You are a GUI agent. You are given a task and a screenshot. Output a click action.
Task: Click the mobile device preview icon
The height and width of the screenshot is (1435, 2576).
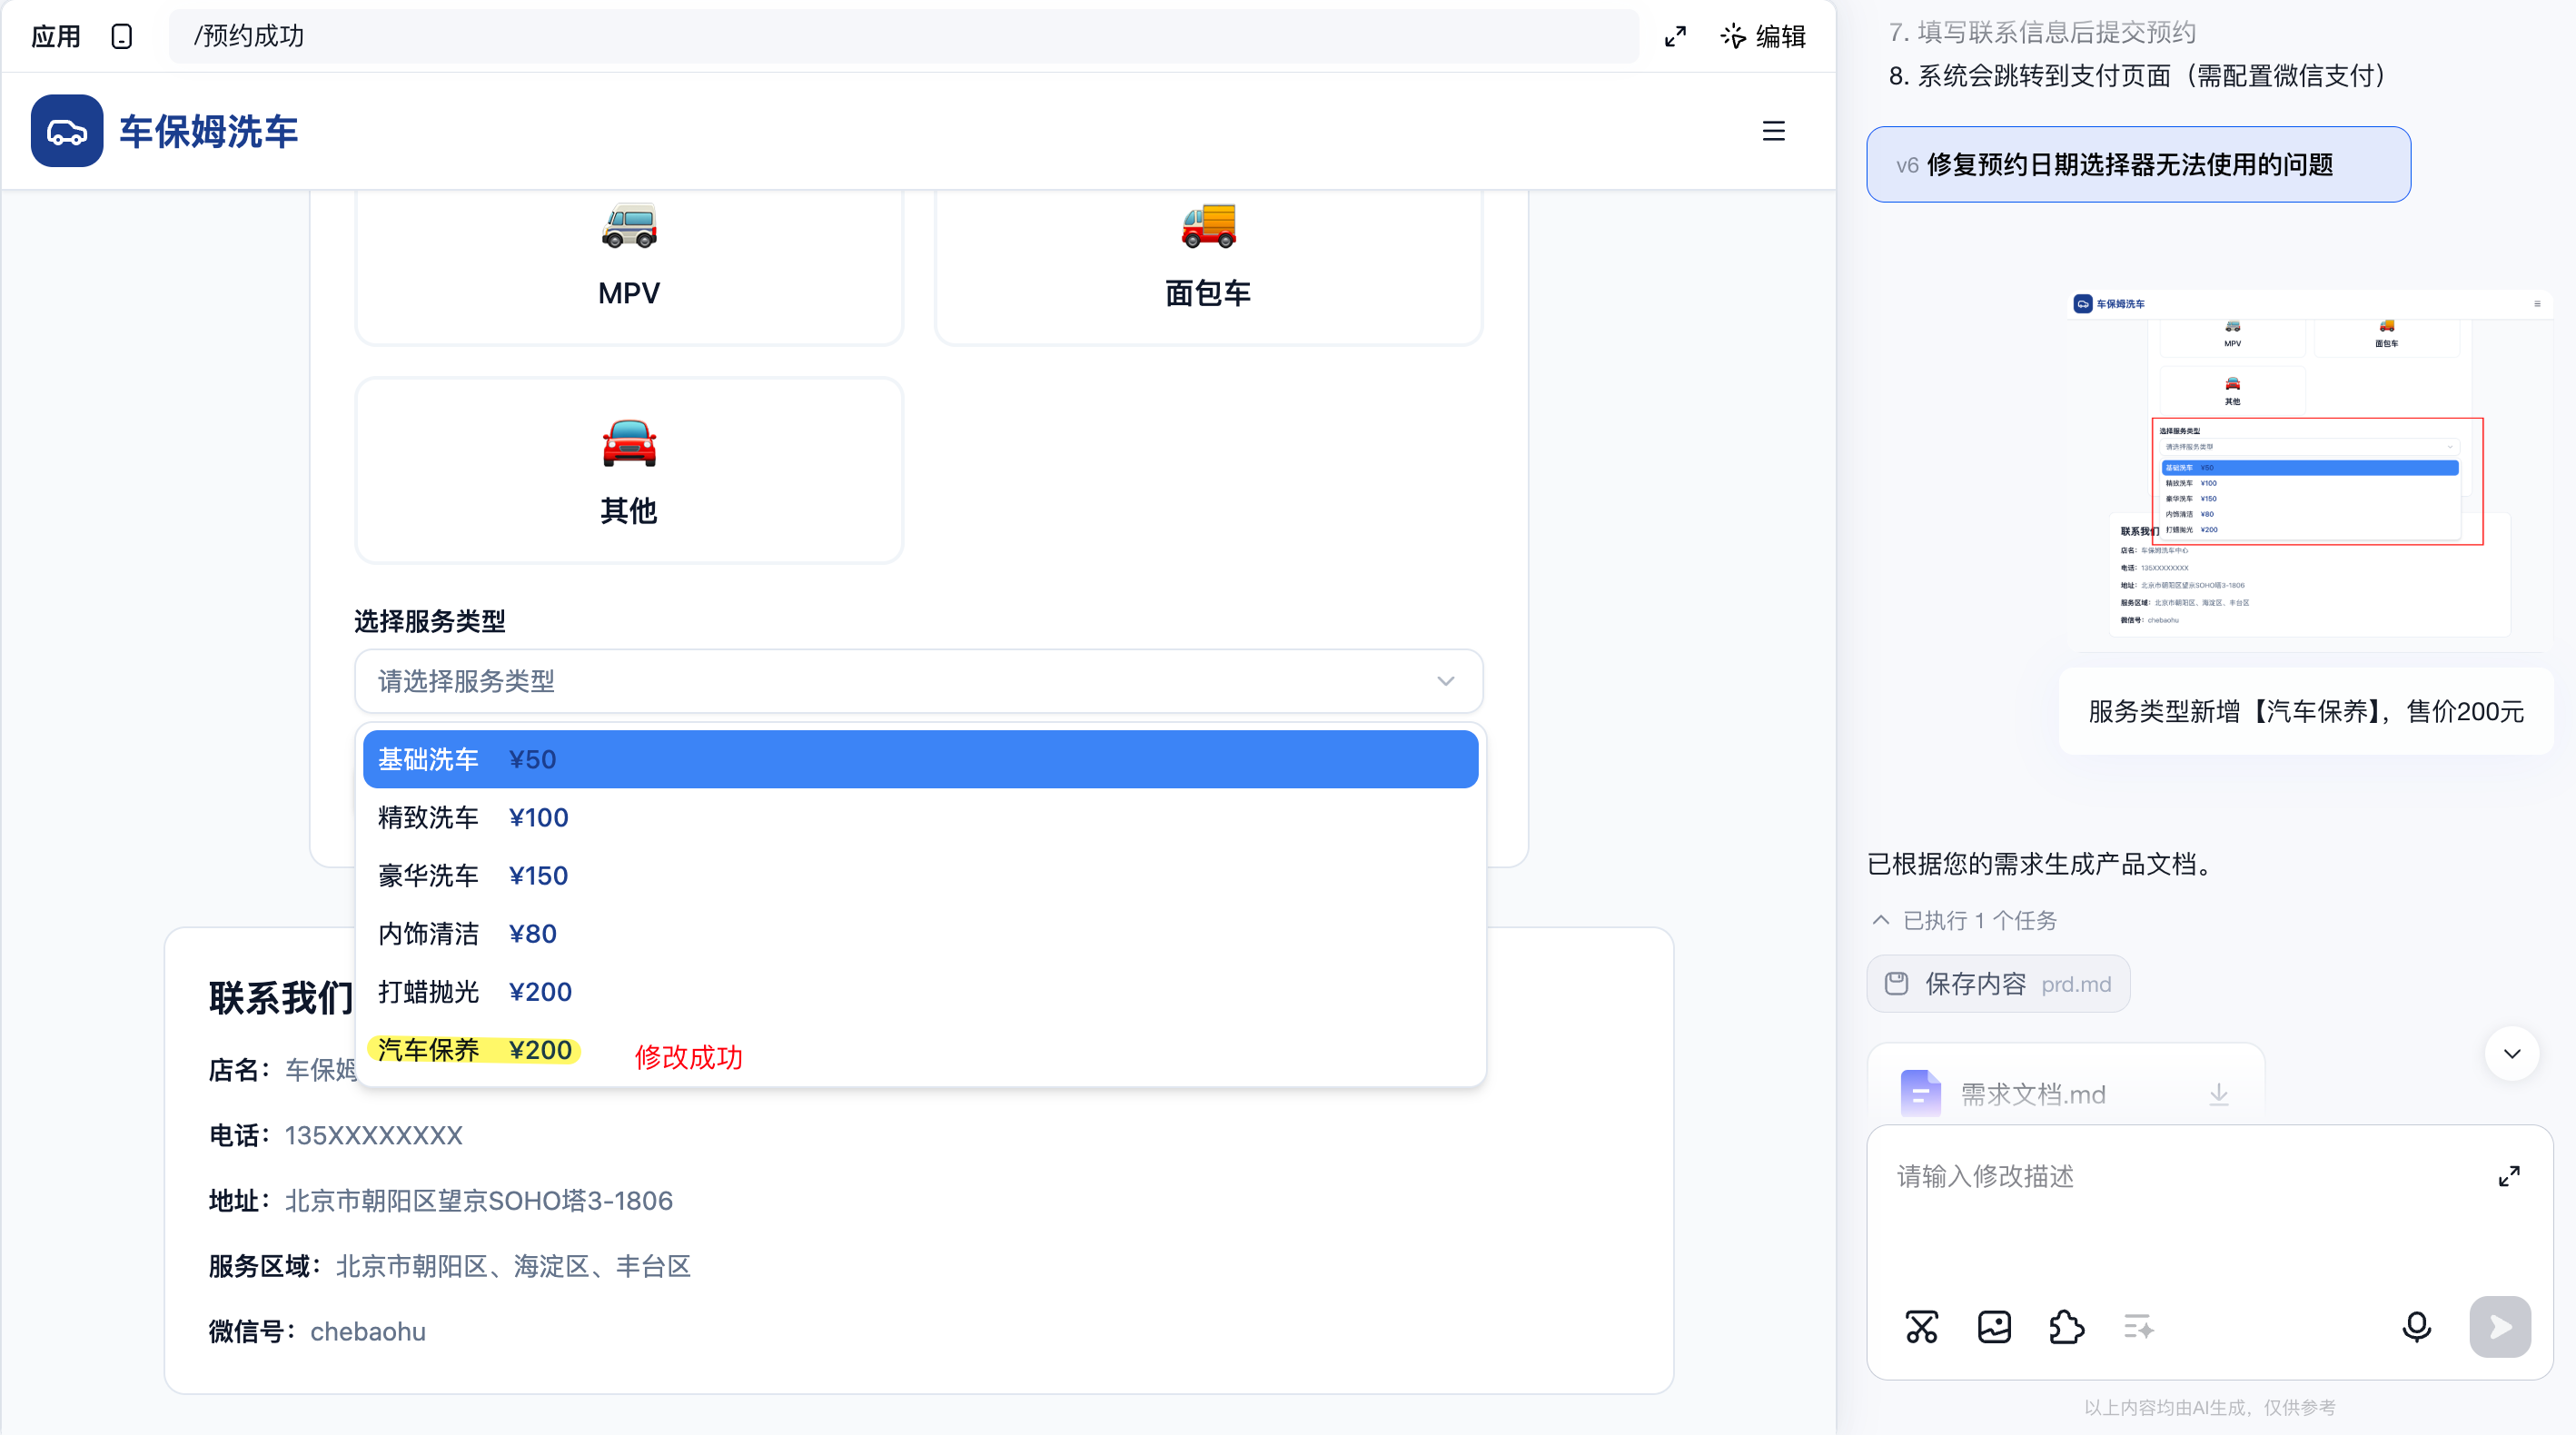pyautogui.click(x=122, y=37)
